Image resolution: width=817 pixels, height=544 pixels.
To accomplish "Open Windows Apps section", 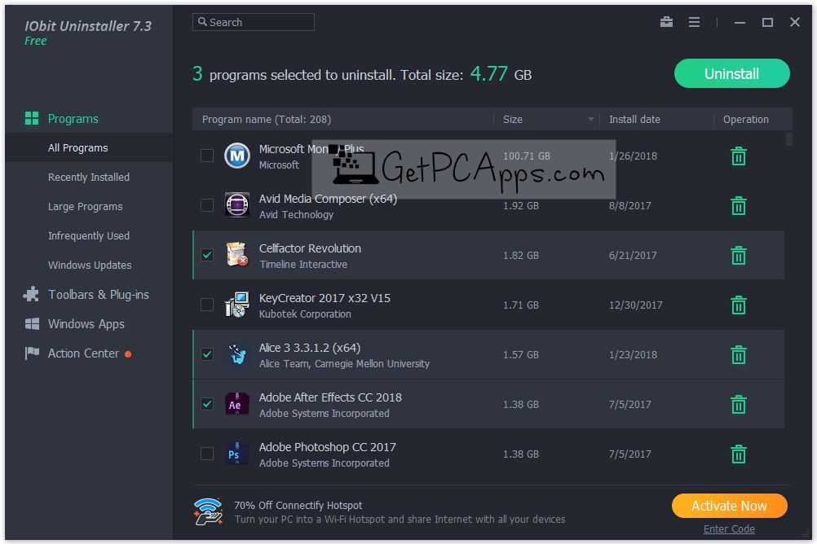I will pyautogui.click(x=86, y=324).
